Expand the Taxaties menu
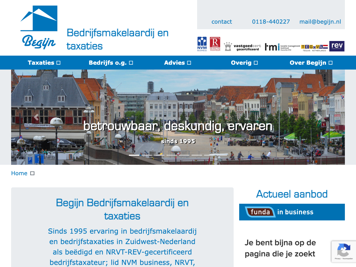Screen dimensions: 356x267 point(44,63)
